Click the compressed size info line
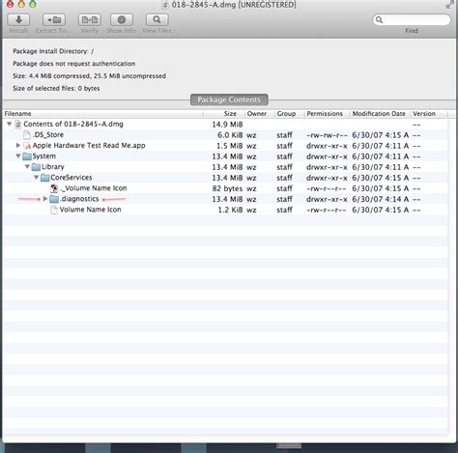This screenshot has width=458, height=453. [89, 76]
